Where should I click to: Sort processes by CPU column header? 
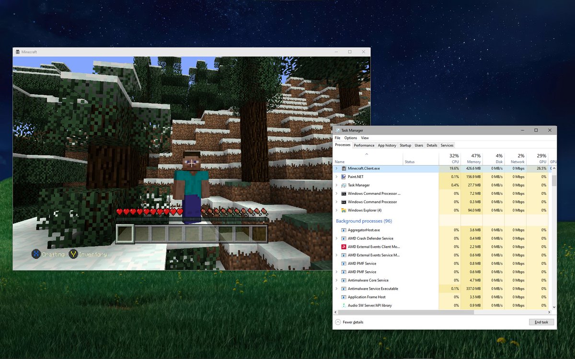click(x=450, y=158)
